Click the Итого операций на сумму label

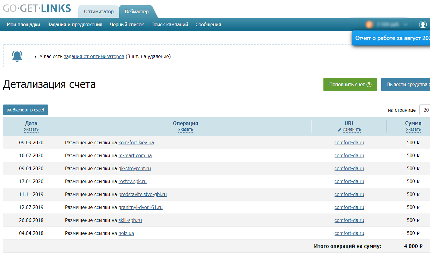point(347,246)
